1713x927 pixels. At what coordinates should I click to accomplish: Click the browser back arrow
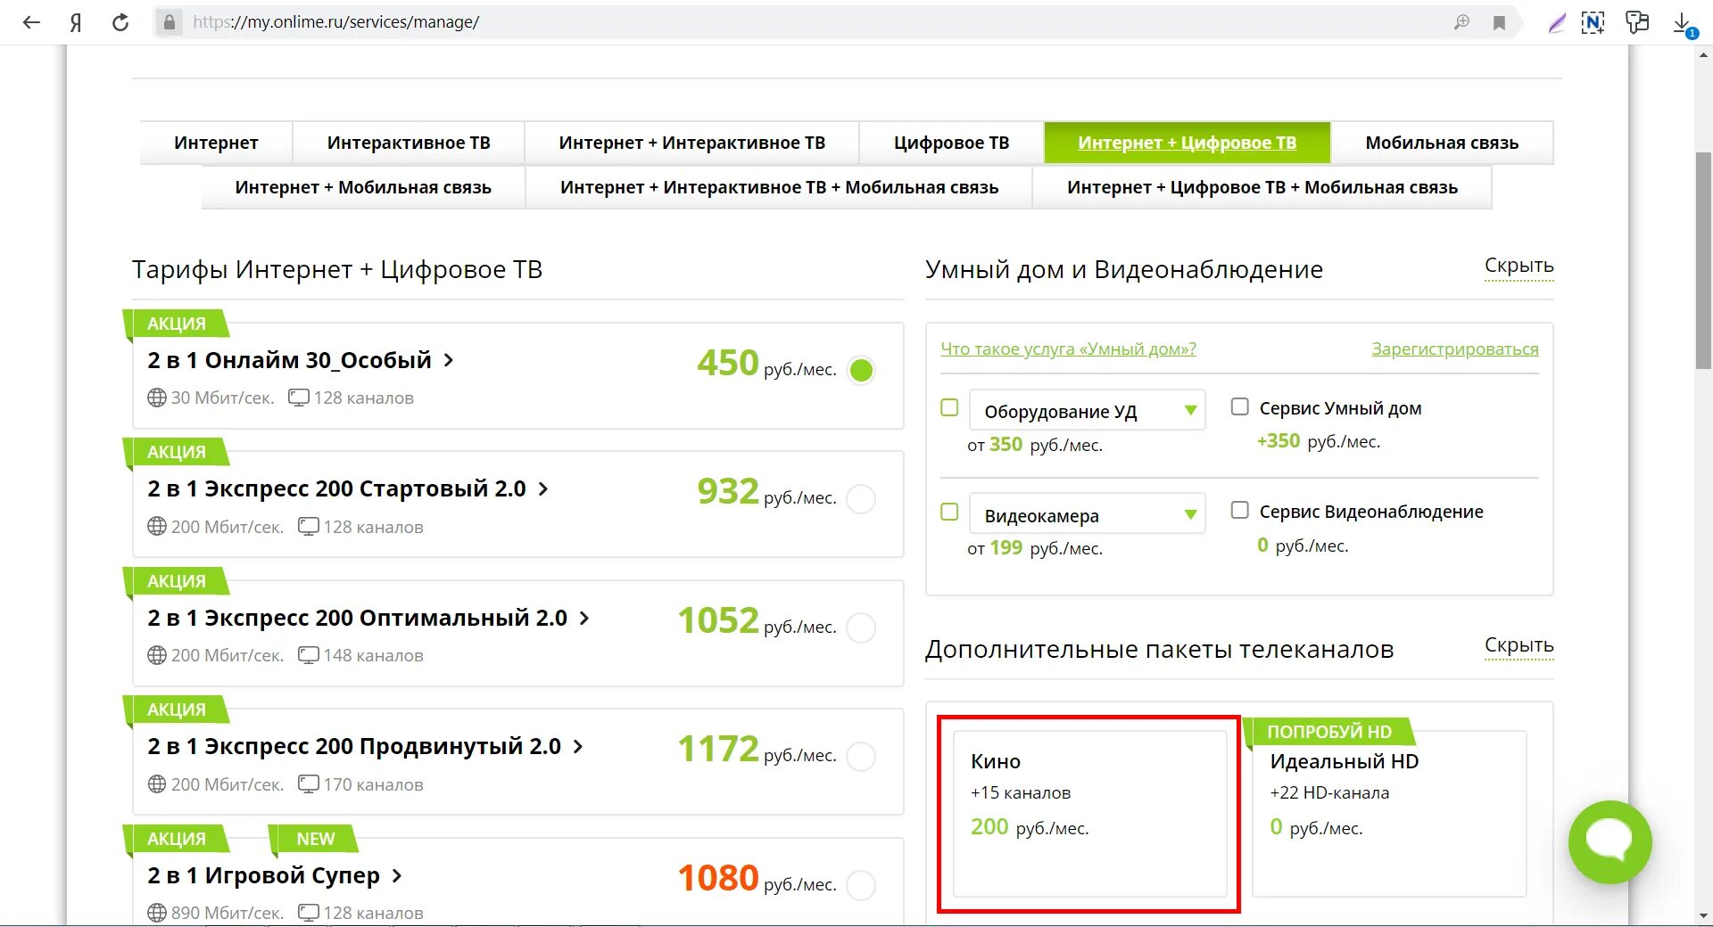point(31,22)
